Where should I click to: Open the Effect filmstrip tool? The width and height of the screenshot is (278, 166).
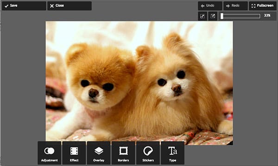pyautogui.click(x=74, y=153)
